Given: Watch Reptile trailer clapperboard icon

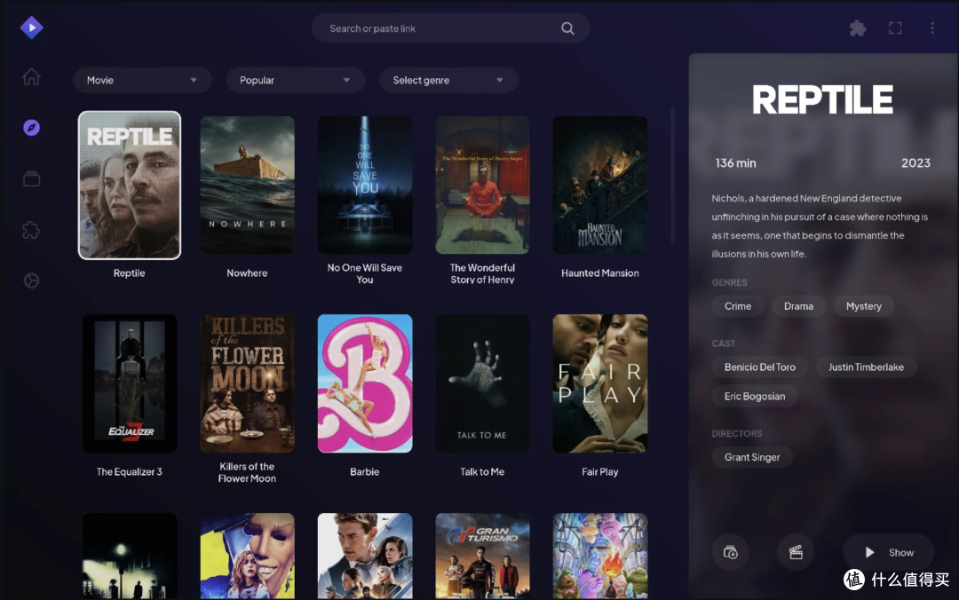Looking at the screenshot, I should point(796,552).
